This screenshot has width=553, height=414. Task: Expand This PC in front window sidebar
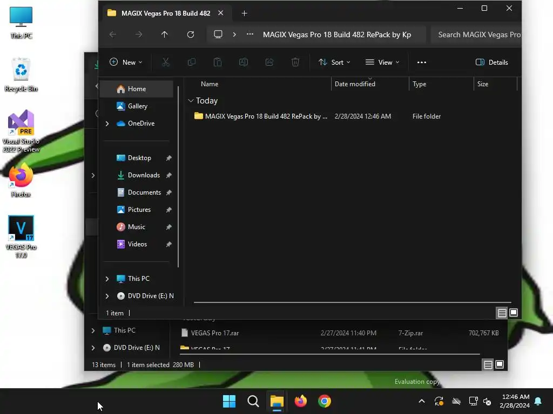pyautogui.click(x=107, y=279)
